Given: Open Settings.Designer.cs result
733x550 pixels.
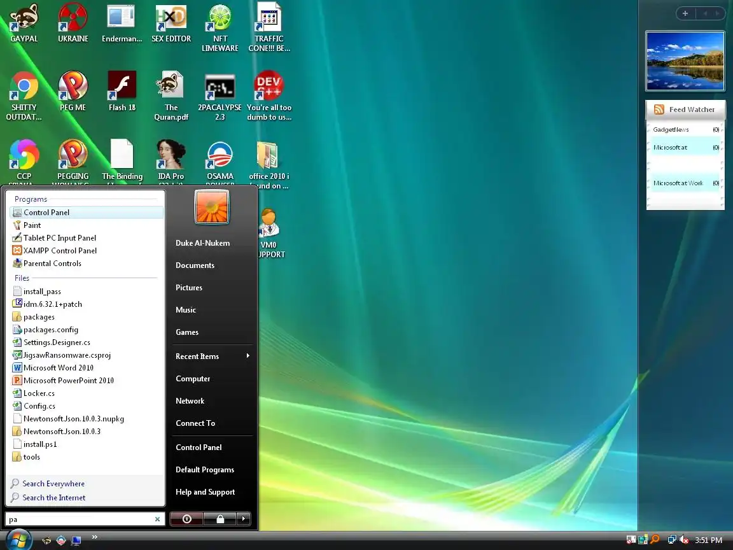Looking at the screenshot, I should [87, 342].
